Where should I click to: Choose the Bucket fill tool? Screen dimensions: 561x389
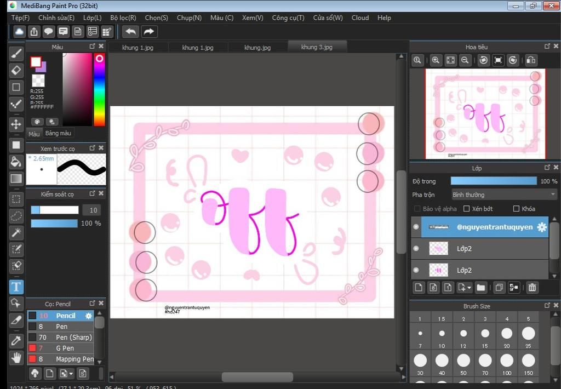tap(16, 162)
